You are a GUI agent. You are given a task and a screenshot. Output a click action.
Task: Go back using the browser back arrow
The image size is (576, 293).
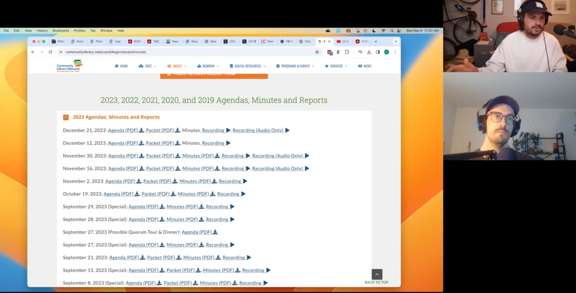[x=33, y=52]
